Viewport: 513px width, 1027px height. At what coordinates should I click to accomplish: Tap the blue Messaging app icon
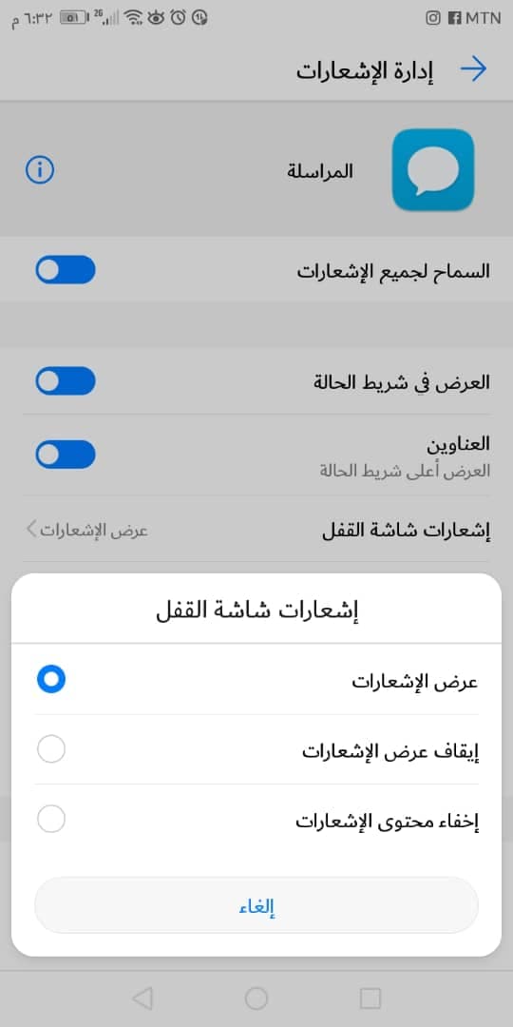coord(432,169)
